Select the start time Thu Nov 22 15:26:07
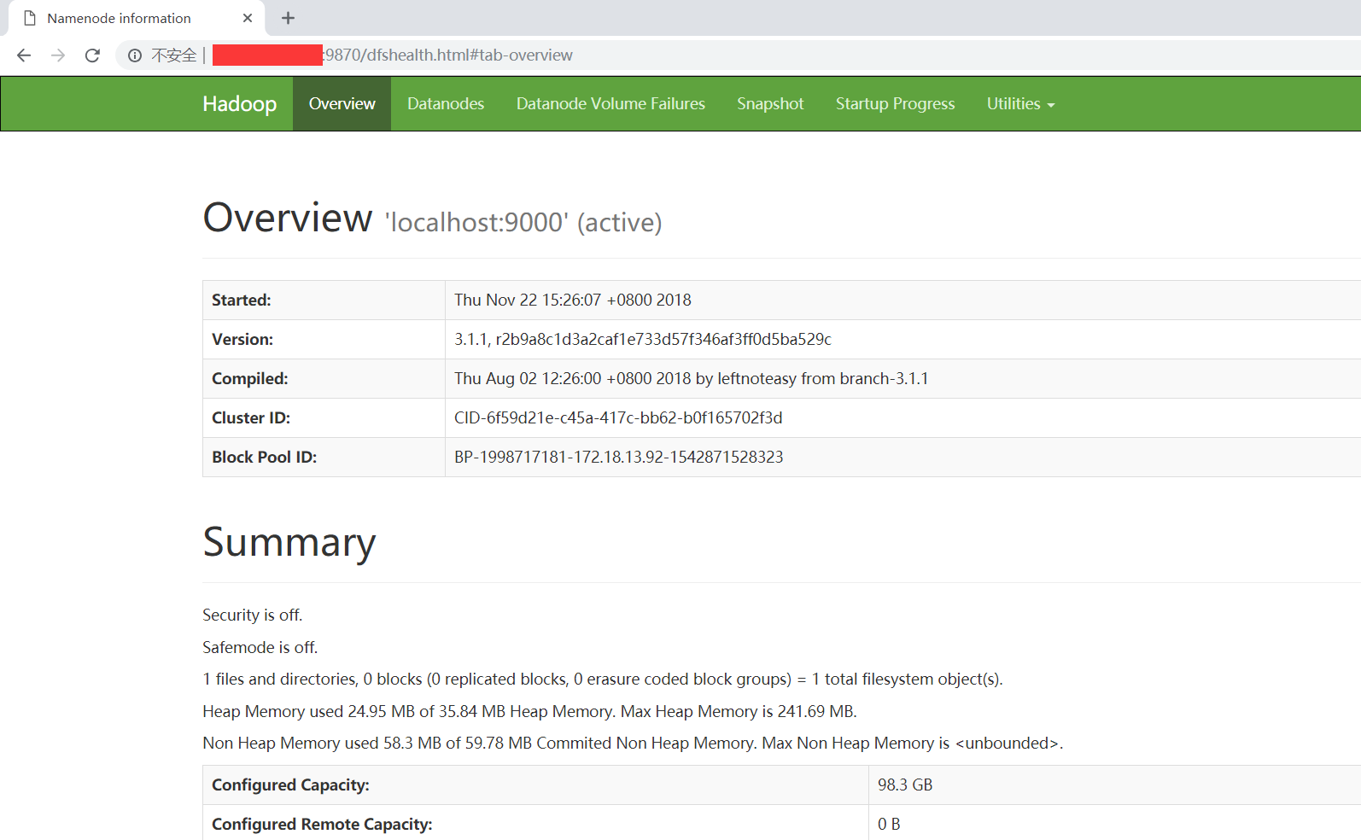This screenshot has width=1361, height=840. pos(573,300)
